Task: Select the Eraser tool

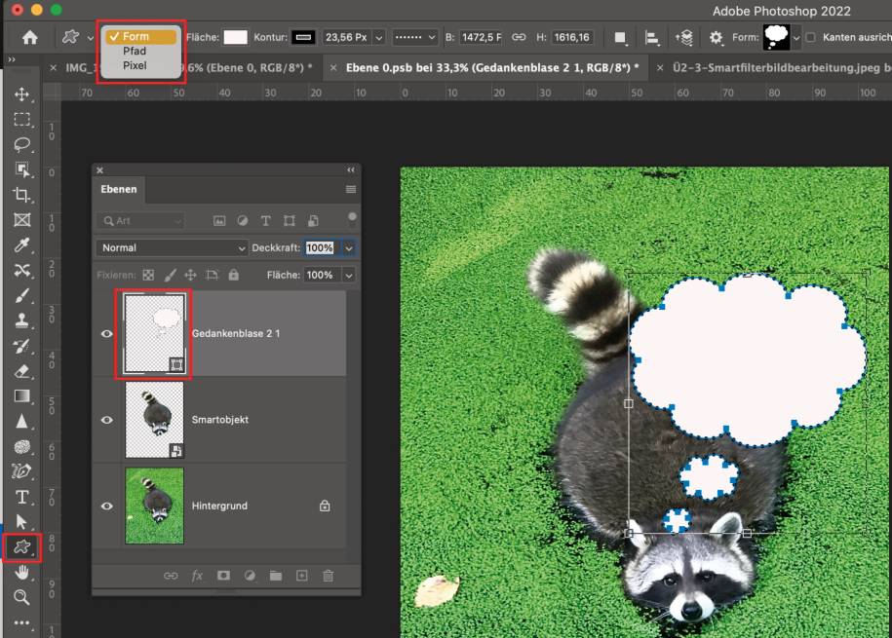Action: pos(21,371)
